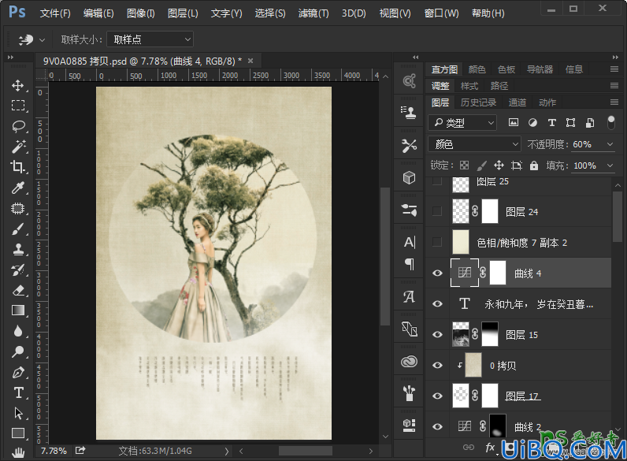Select the Horizontal Type tool

17,393
